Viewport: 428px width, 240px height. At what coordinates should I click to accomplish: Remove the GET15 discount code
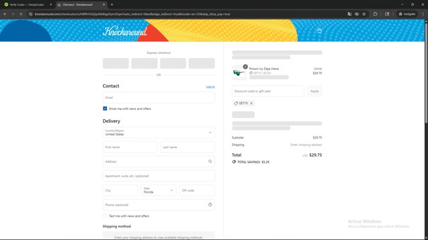251,103
